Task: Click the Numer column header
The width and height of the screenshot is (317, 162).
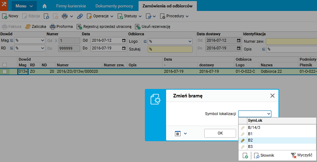Action: click(x=79, y=65)
